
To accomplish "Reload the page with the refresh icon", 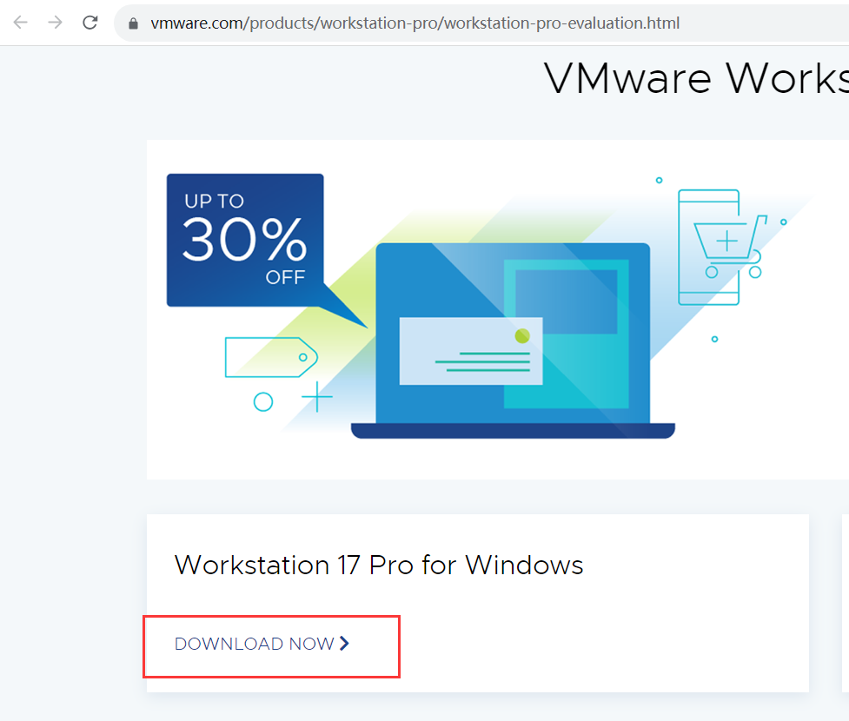I will (x=90, y=23).
